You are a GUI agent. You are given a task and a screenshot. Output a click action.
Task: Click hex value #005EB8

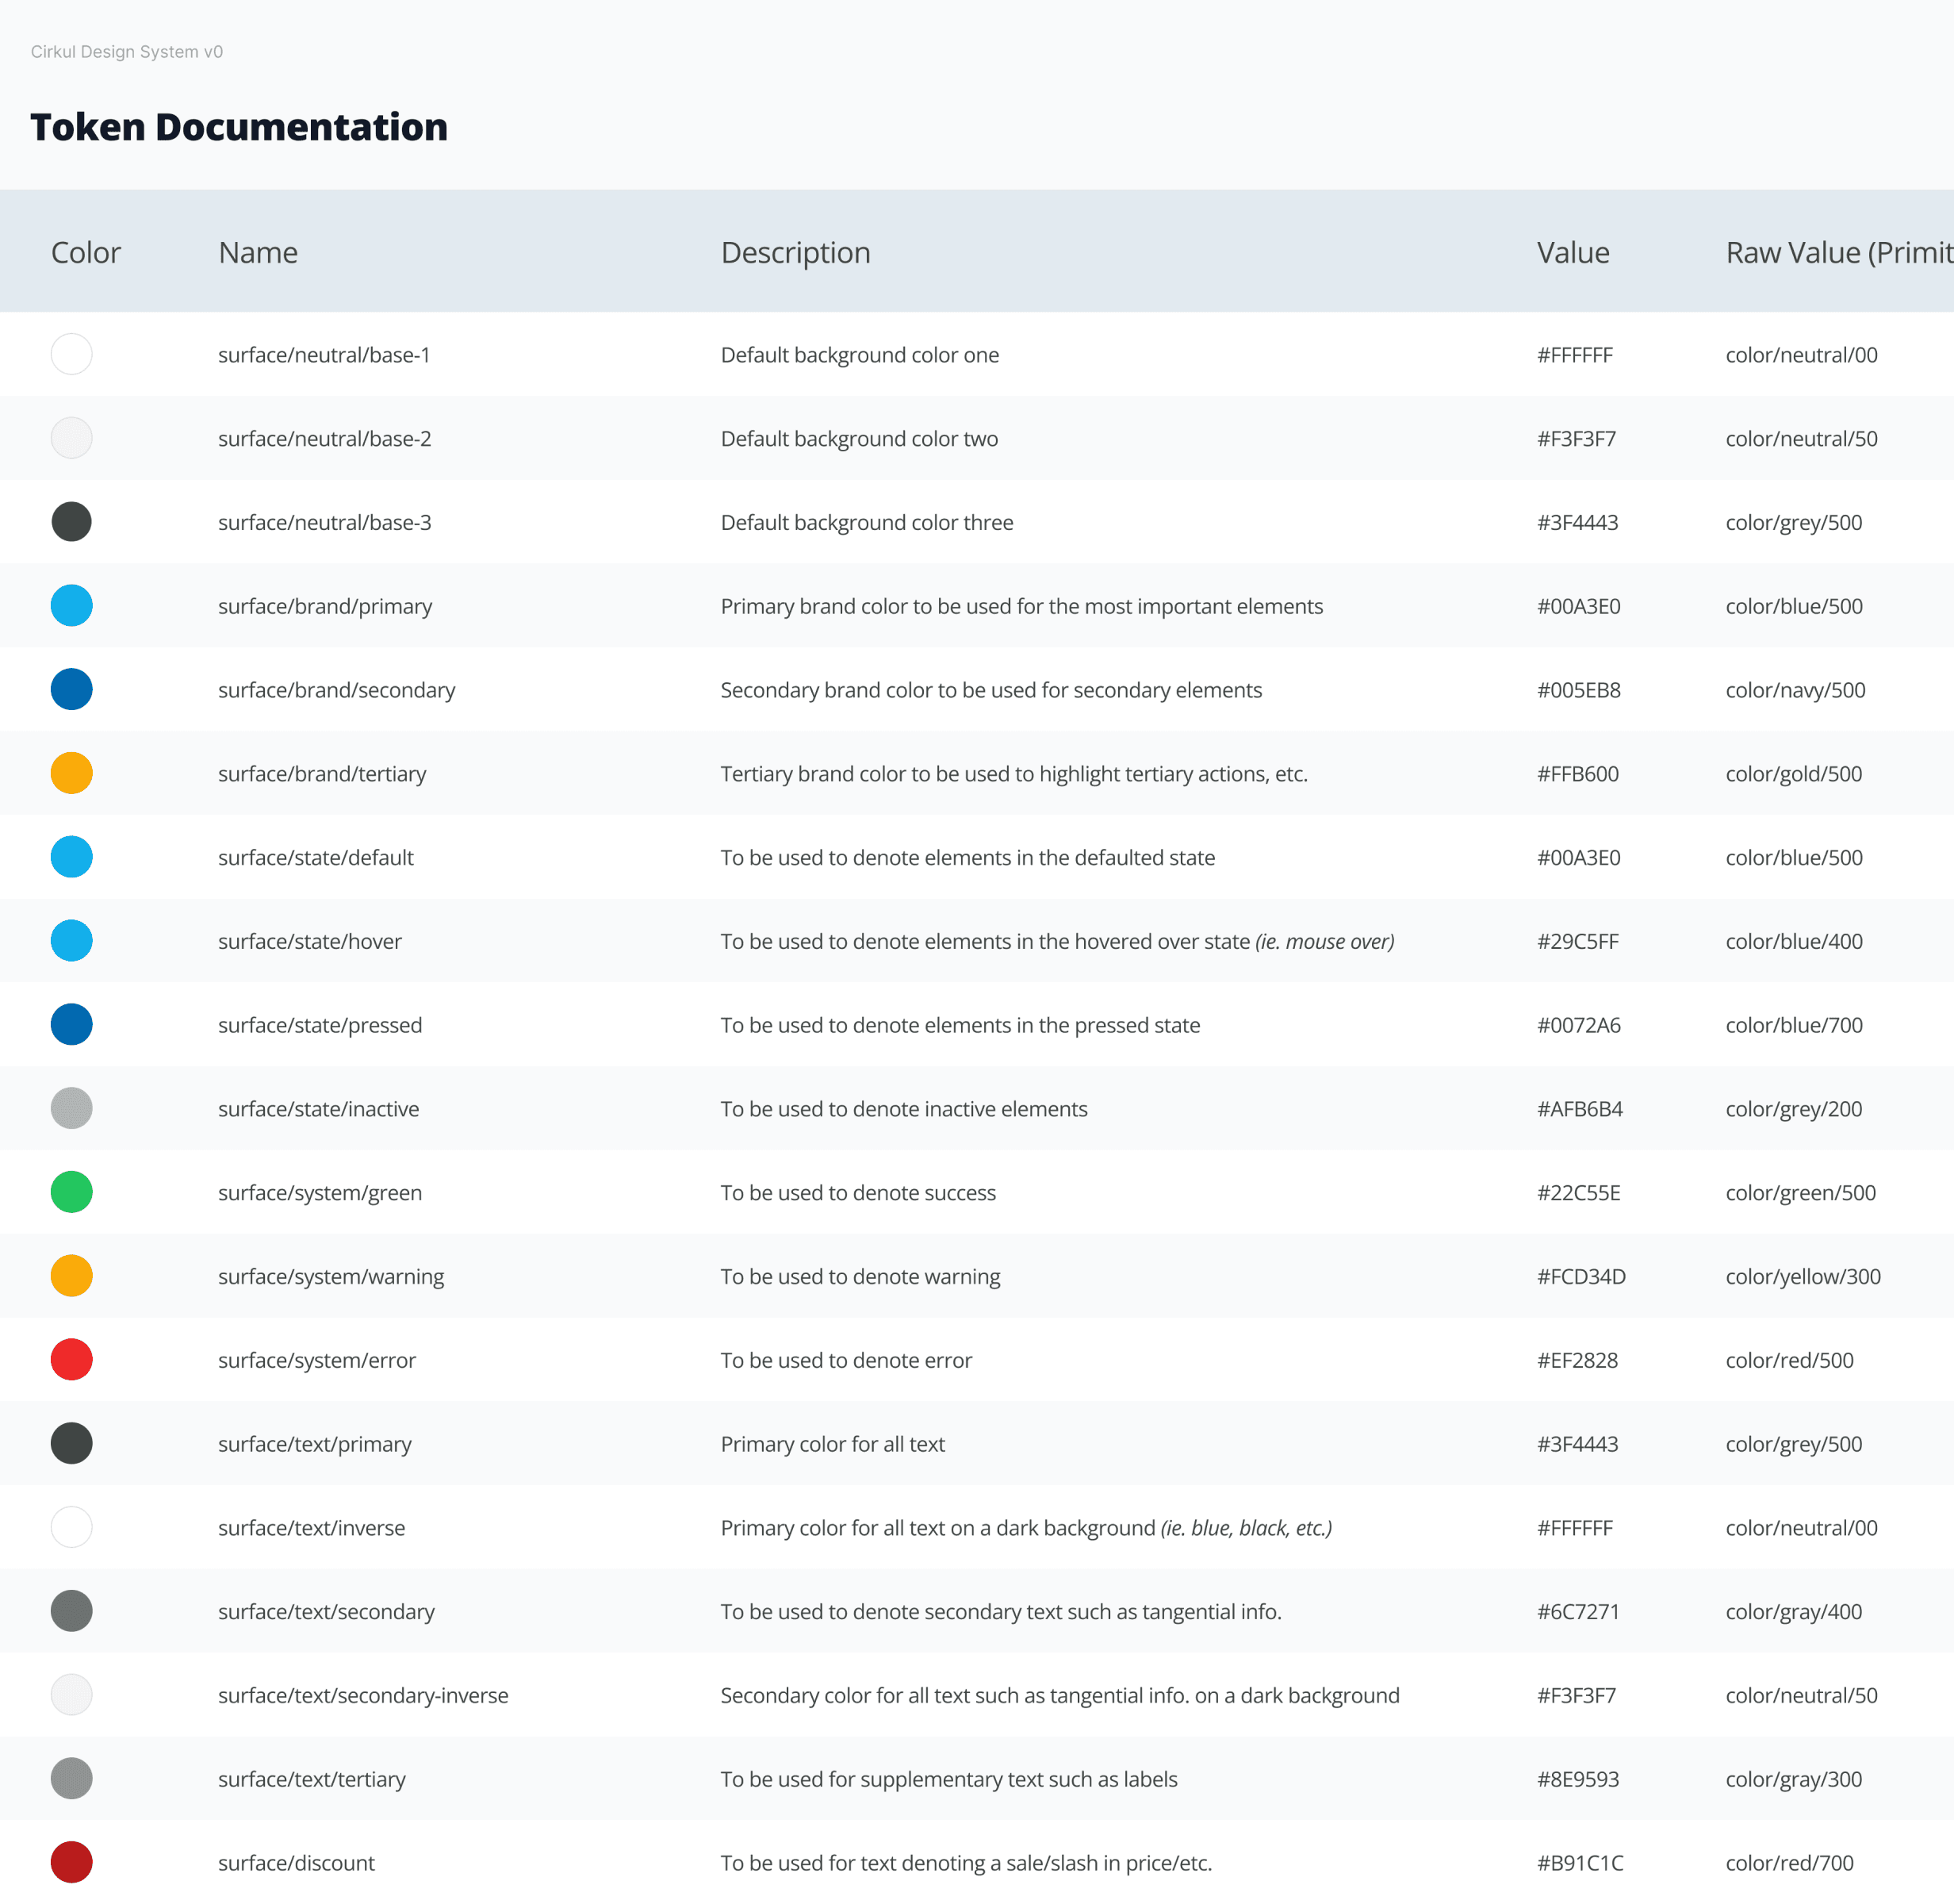pyautogui.click(x=1578, y=690)
